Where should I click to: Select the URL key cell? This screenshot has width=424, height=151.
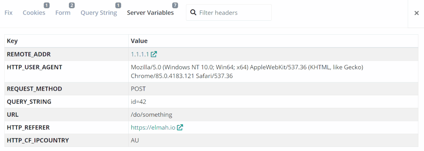tap(67, 115)
